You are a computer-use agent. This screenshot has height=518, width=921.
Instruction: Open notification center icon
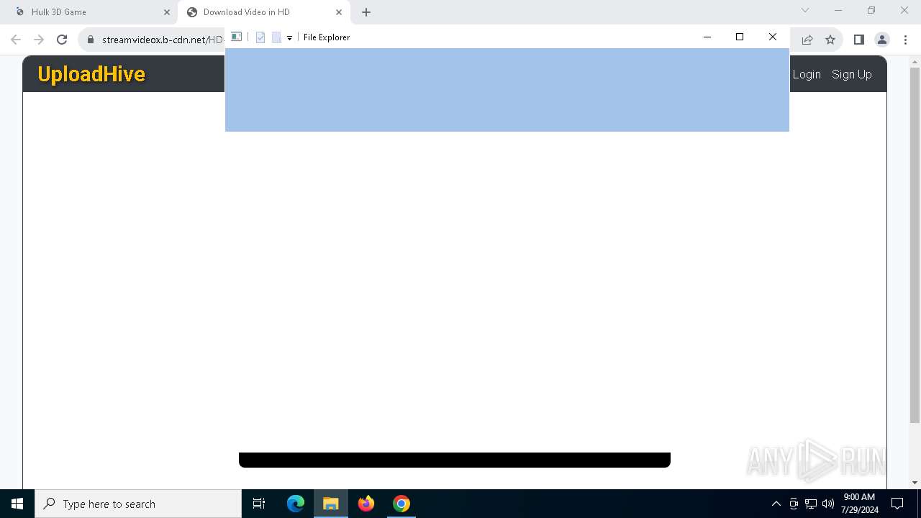(x=897, y=504)
